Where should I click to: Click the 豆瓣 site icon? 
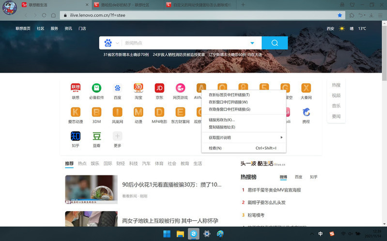coord(96,136)
